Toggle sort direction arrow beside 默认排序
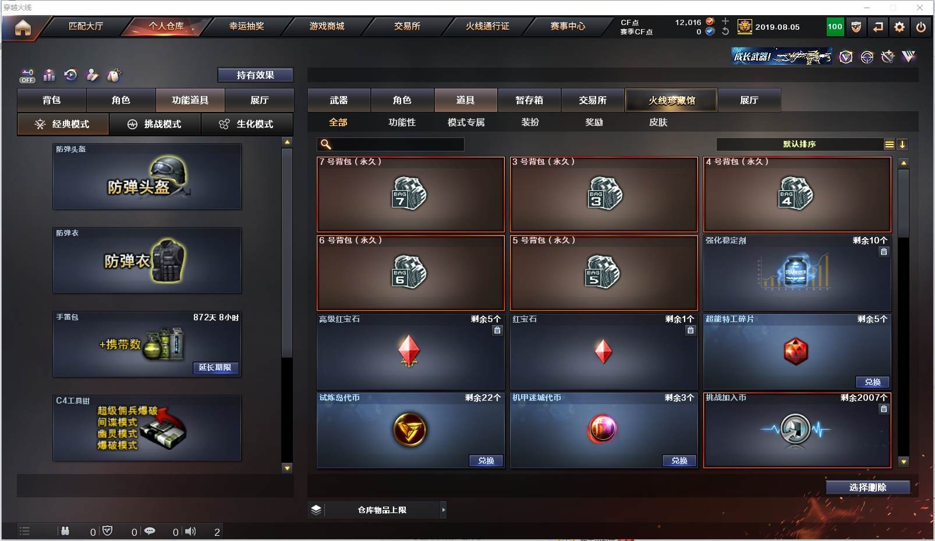The image size is (935, 541). [x=902, y=144]
